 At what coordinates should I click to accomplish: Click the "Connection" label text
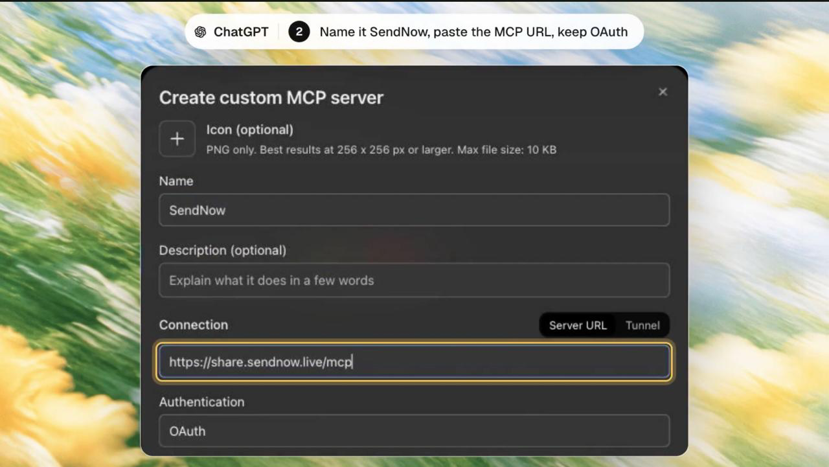pyautogui.click(x=194, y=325)
